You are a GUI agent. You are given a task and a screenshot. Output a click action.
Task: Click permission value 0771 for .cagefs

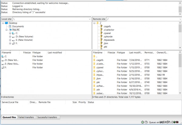point(147,60)
